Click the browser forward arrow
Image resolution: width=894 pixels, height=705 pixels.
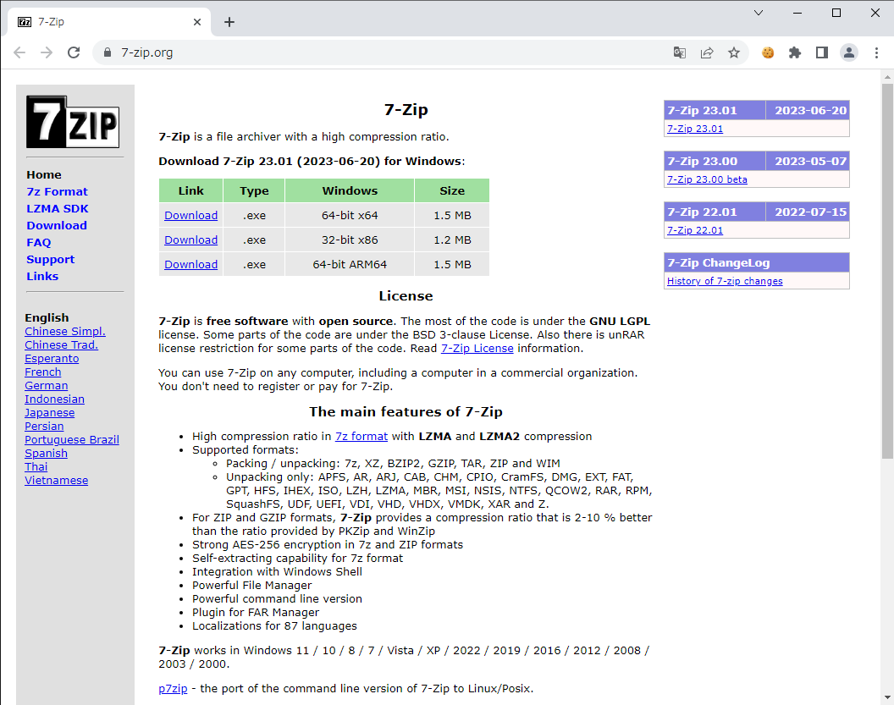pyautogui.click(x=47, y=52)
